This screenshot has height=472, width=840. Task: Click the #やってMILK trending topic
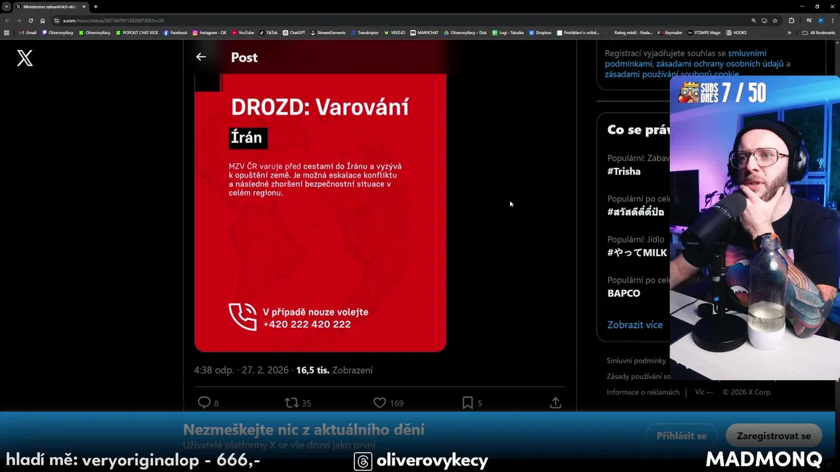(x=637, y=252)
